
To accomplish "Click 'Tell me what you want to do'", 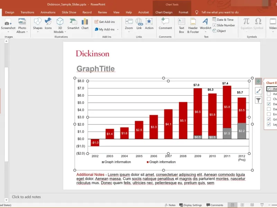I will click(220, 12).
